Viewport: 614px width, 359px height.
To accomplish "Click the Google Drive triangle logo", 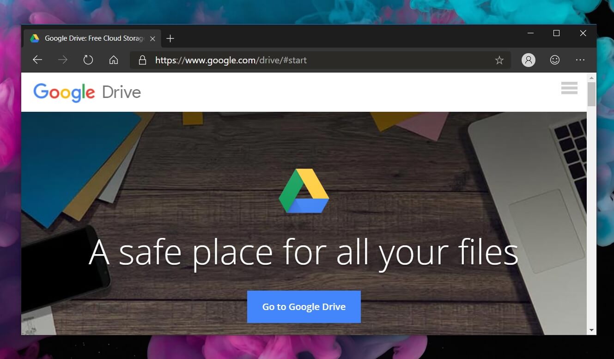I will coord(304,191).
